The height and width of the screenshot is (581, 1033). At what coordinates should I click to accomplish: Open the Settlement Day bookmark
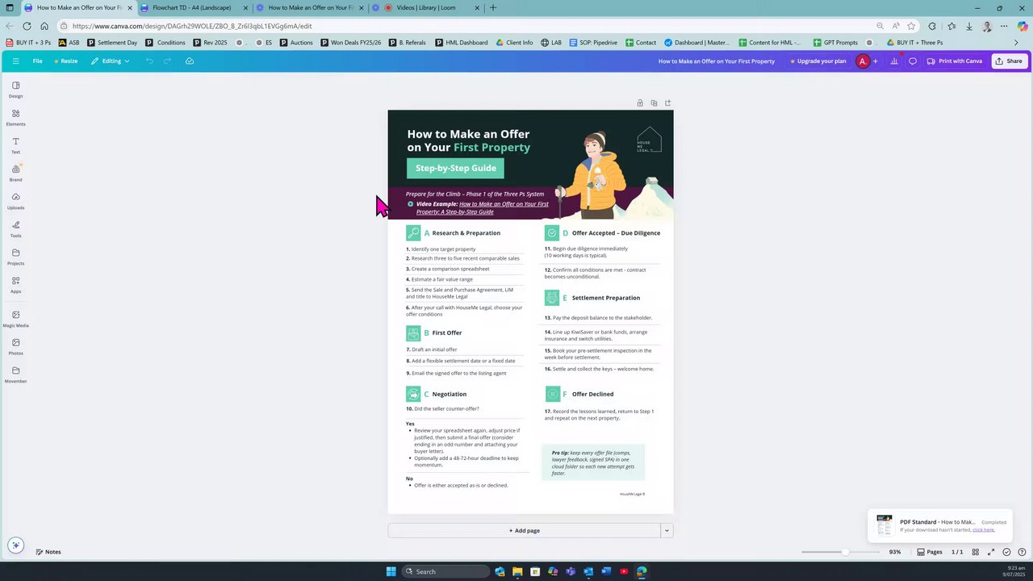tap(112, 43)
